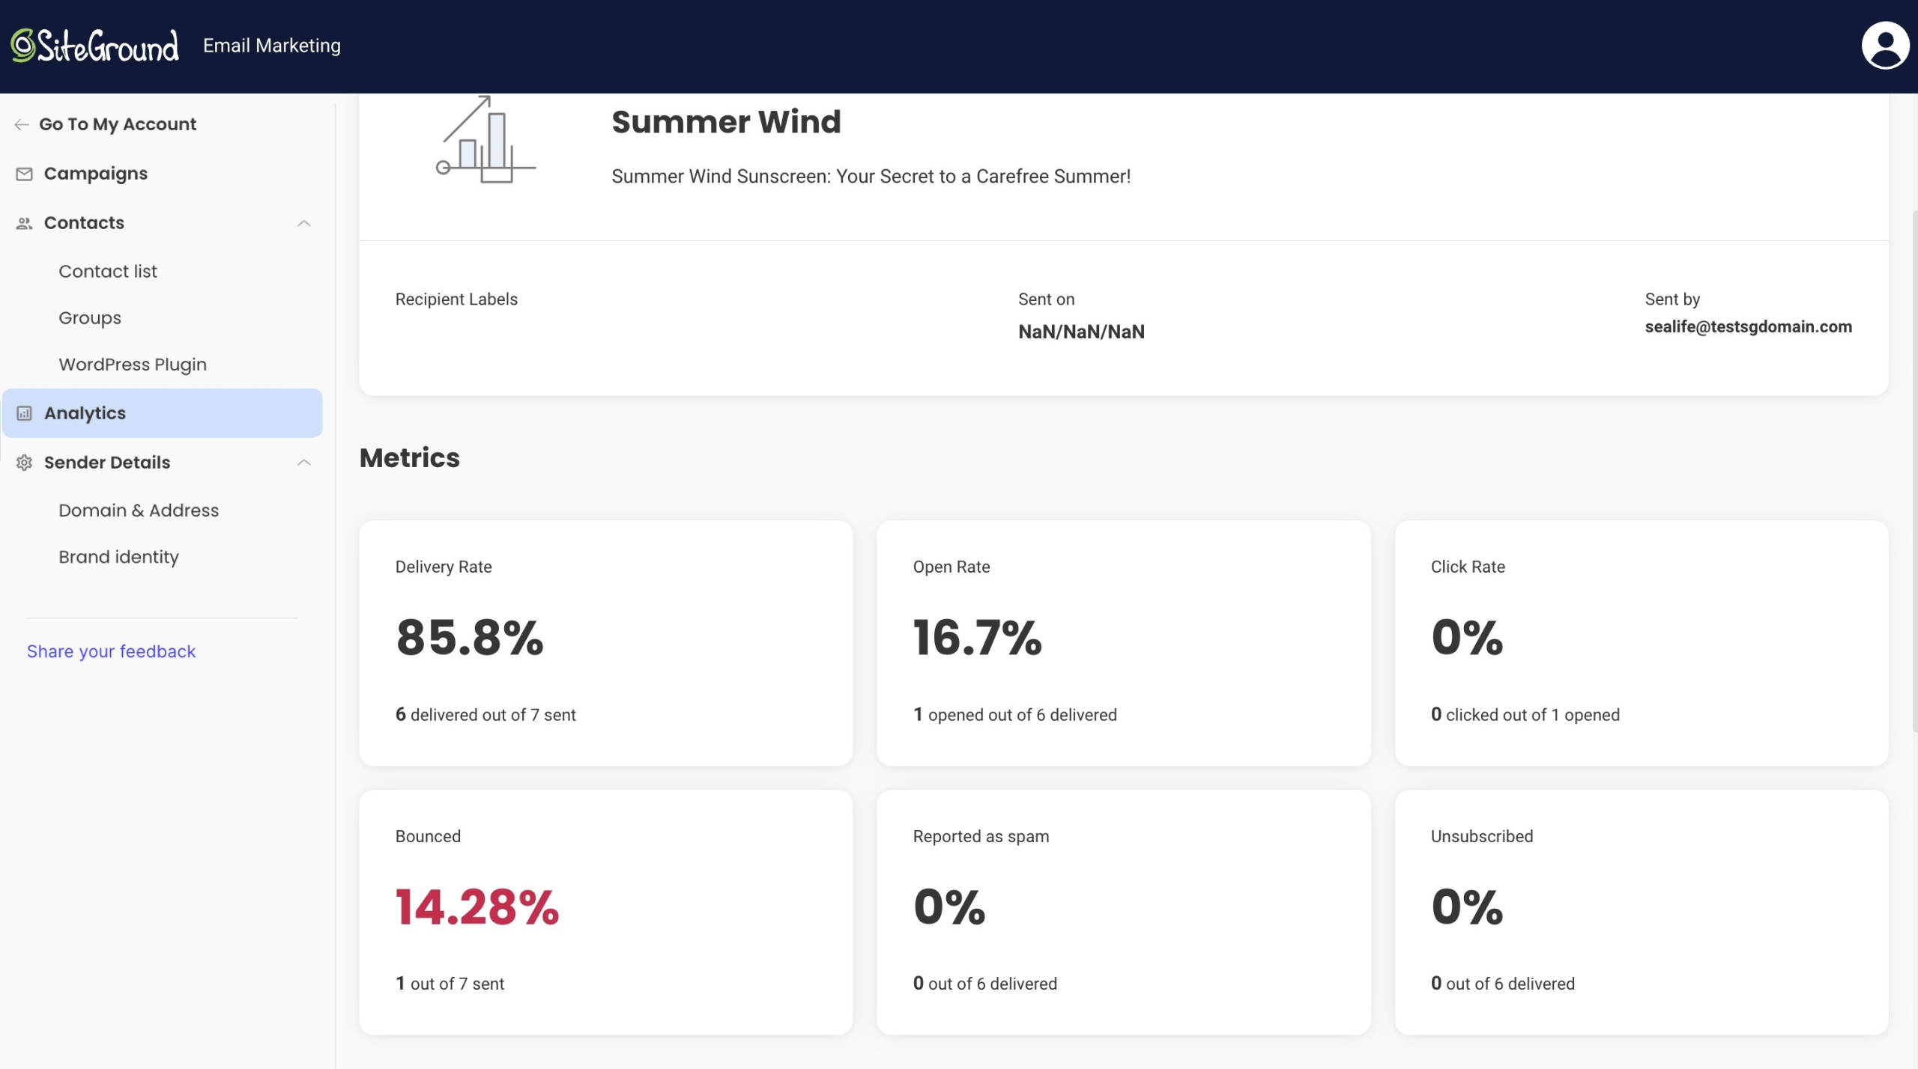Click the Delivery Rate label
The width and height of the screenshot is (1918, 1069).
444,567
